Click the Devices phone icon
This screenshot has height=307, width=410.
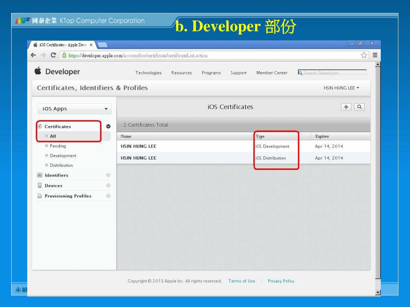40,185
